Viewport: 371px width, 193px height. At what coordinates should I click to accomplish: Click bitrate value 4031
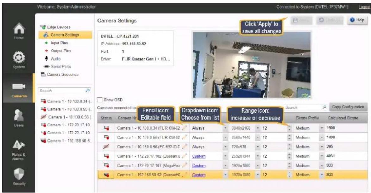(331, 156)
